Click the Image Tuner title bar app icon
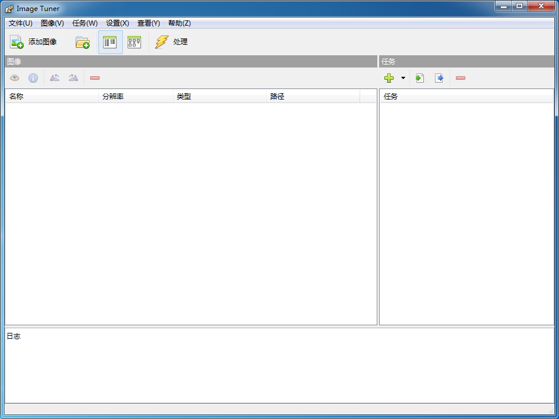Screen dimensions: 559x419 pos(10,9)
